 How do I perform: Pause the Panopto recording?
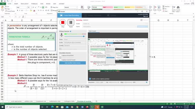coord(71,22)
